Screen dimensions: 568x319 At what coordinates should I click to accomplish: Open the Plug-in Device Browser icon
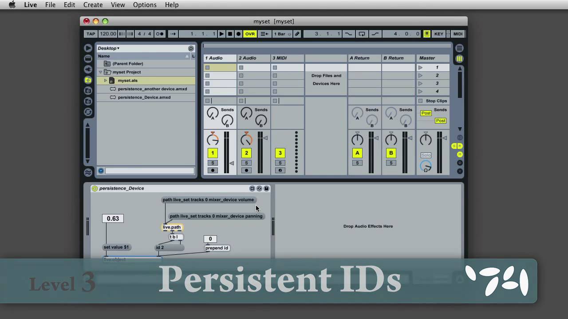point(88,69)
